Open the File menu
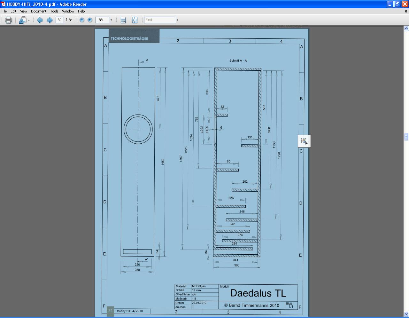The image size is (409, 318). coord(4,11)
